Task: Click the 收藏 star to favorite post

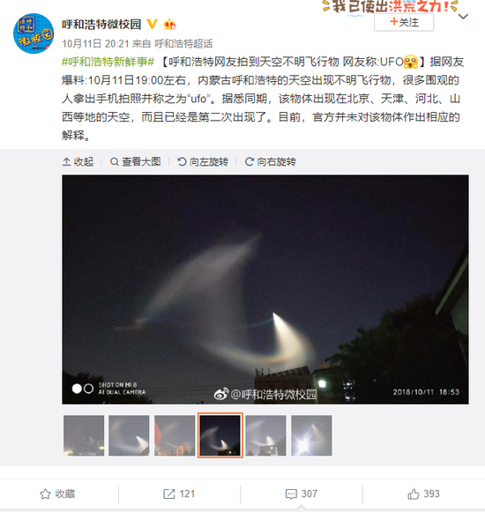Action: click(57, 493)
